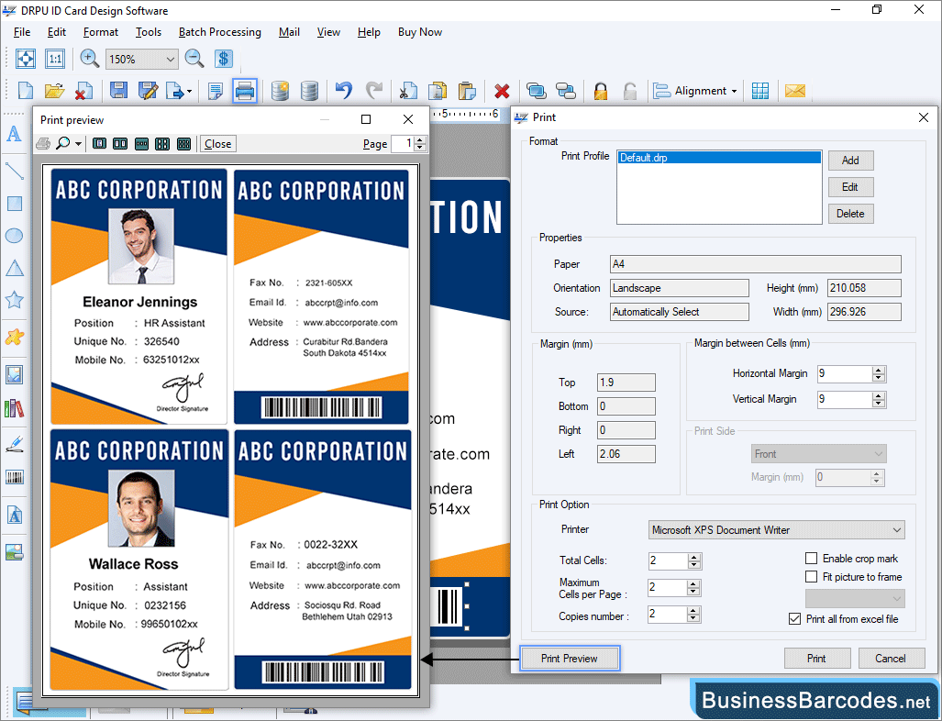Open the Mail menu

pos(289,32)
